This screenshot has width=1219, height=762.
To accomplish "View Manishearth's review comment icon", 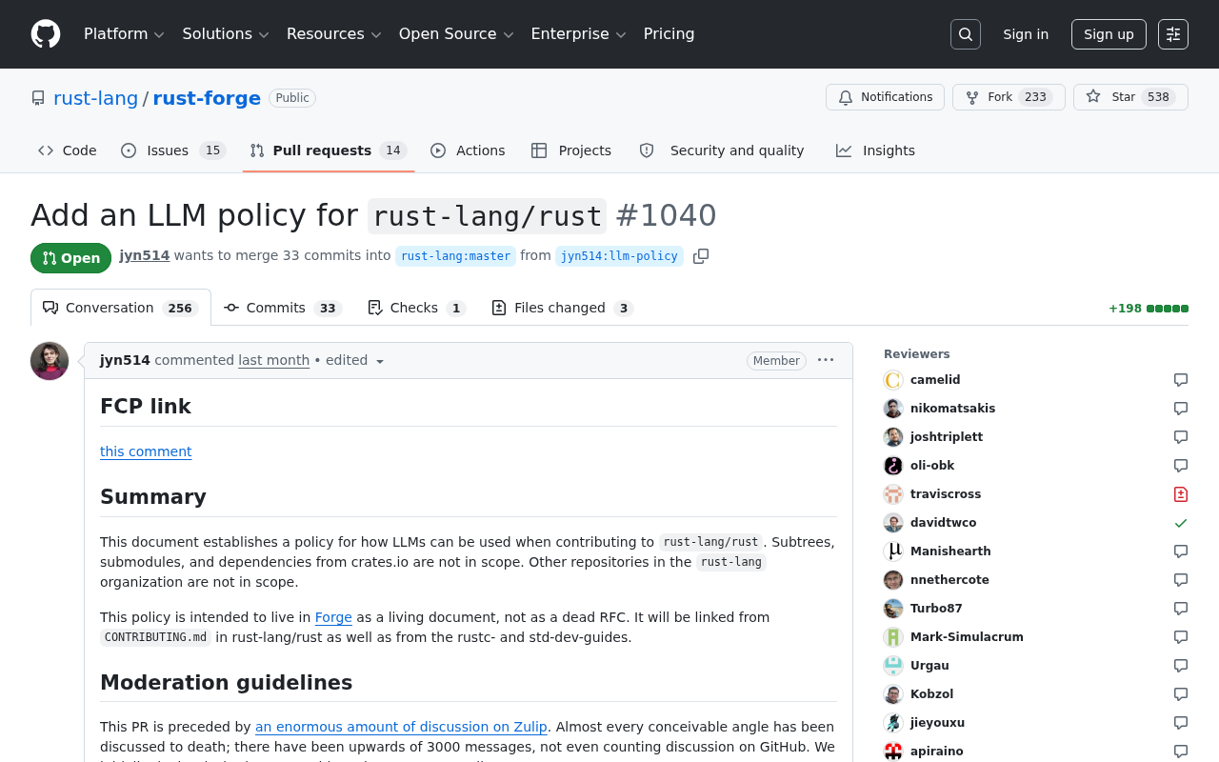I will [x=1181, y=551].
